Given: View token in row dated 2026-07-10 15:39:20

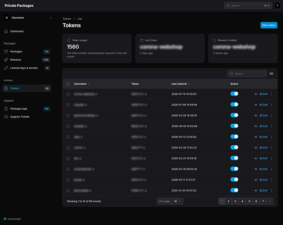Looking at the screenshot, I should 256,94.
